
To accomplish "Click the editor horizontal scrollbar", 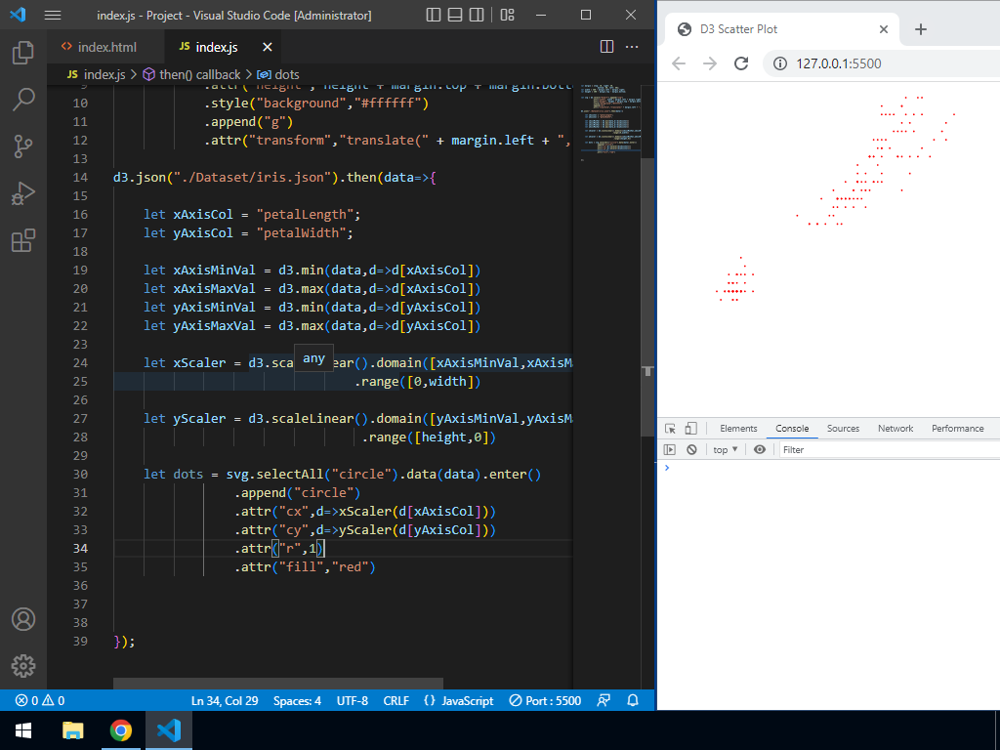I will pos(278,683).
